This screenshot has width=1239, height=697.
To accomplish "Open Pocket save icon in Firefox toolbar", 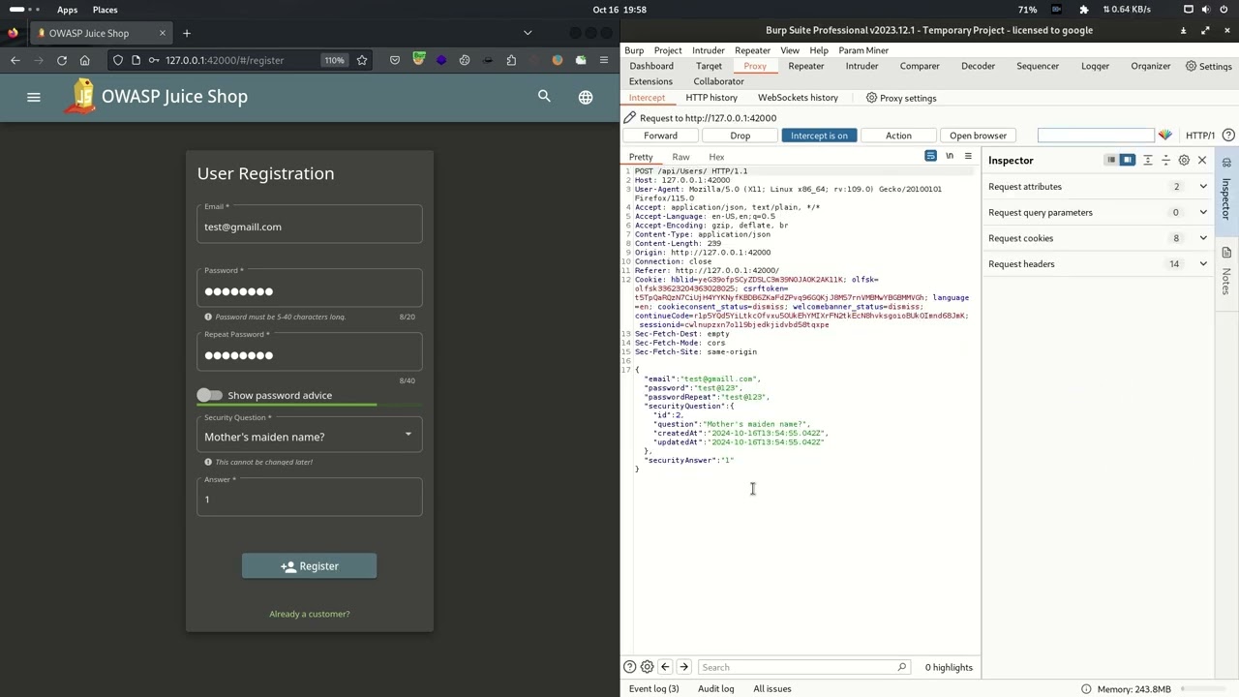I will (395, 60).
